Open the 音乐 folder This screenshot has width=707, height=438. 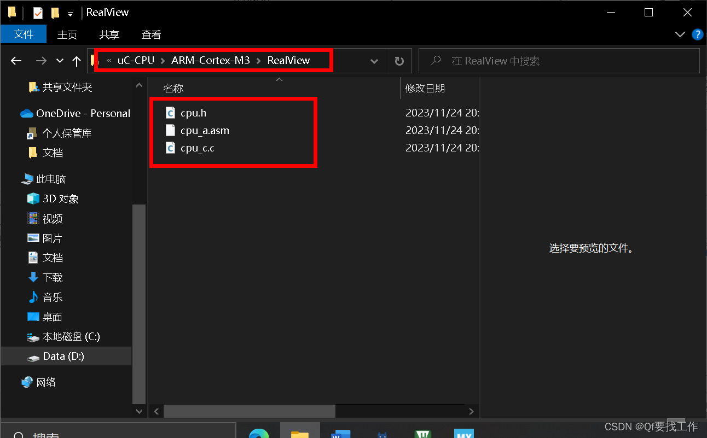pyautogui.click(x=53, y=297)
